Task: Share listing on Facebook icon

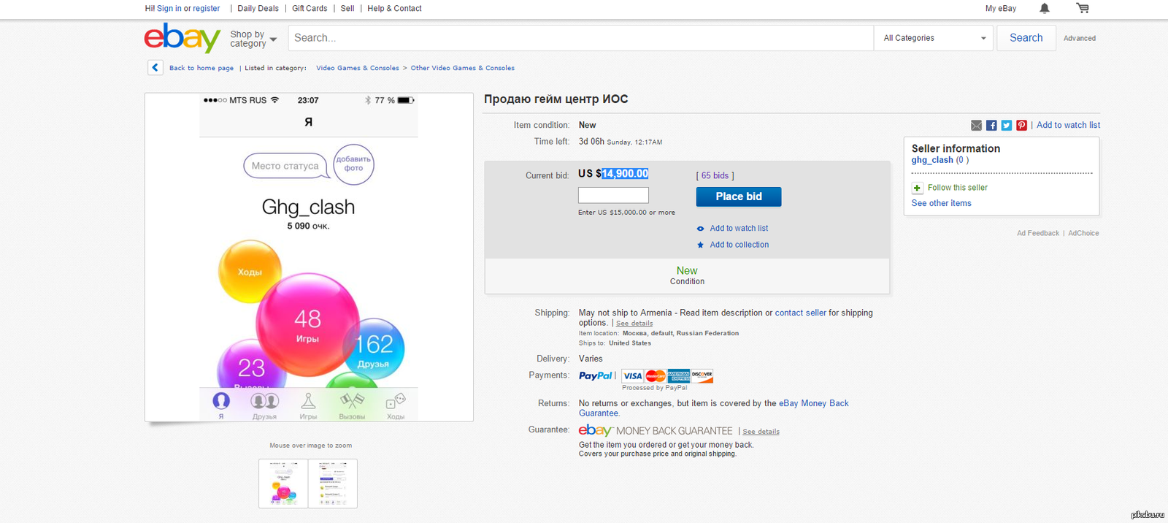Action: 991,126
